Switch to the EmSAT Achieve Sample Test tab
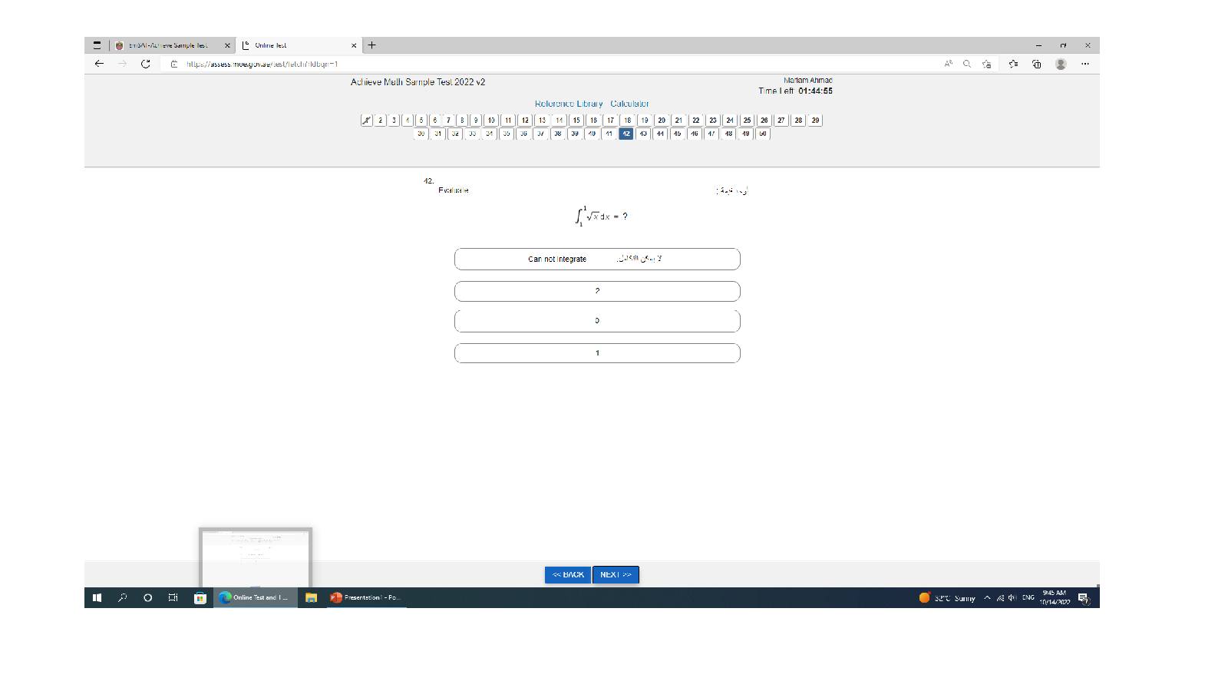The height and width of the screenshot is (691, 1228). point(169,45)
